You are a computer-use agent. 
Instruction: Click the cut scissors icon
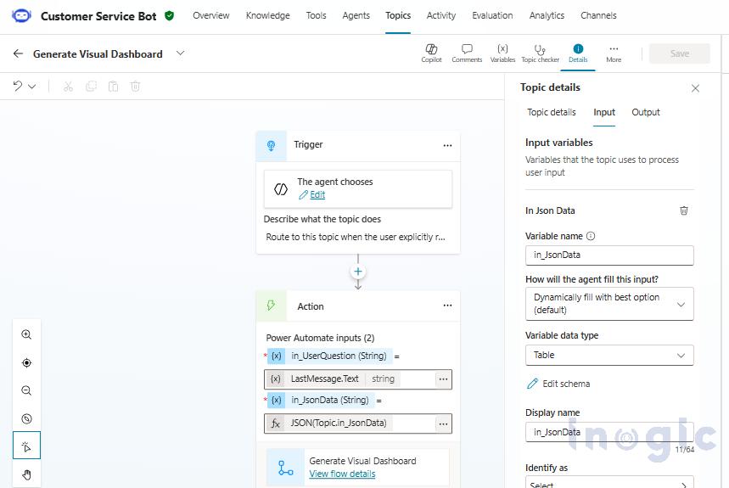(x=69, y=87)
